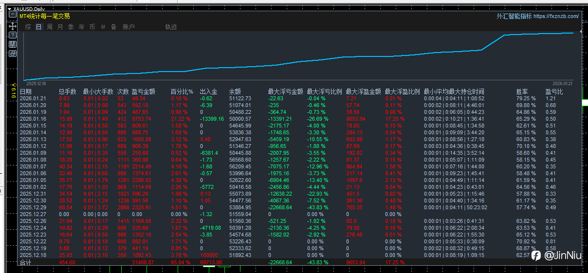Select the 2025.12.29 date row
Image resolution: width=588 pixels, height=273 pixels.
tap(32, 207)
